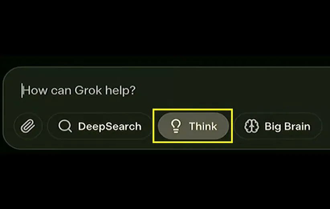Activate the DeepSearch pill
Screen dimensions: 330x209
pos(100,126)
